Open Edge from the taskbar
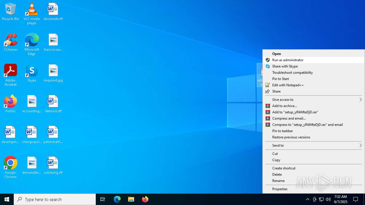 tap(117, 199)
